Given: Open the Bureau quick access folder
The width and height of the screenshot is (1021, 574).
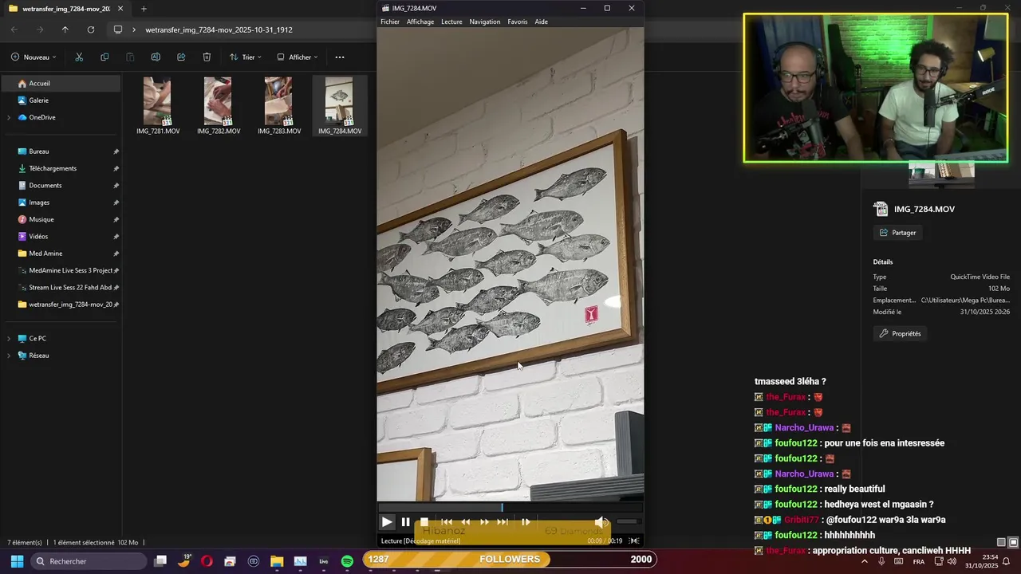Looking at the screenshot, I should 61,151.
